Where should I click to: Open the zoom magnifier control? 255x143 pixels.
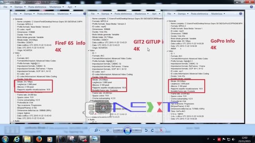97,130
